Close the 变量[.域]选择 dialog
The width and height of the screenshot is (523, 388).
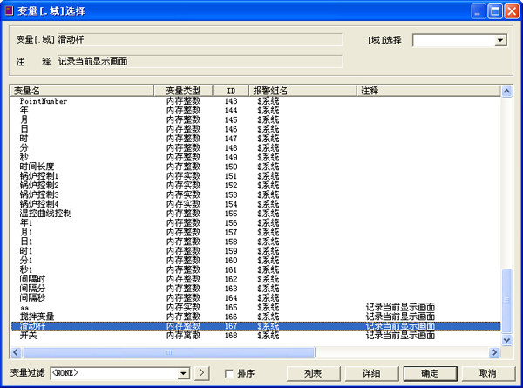pos(512,11)
